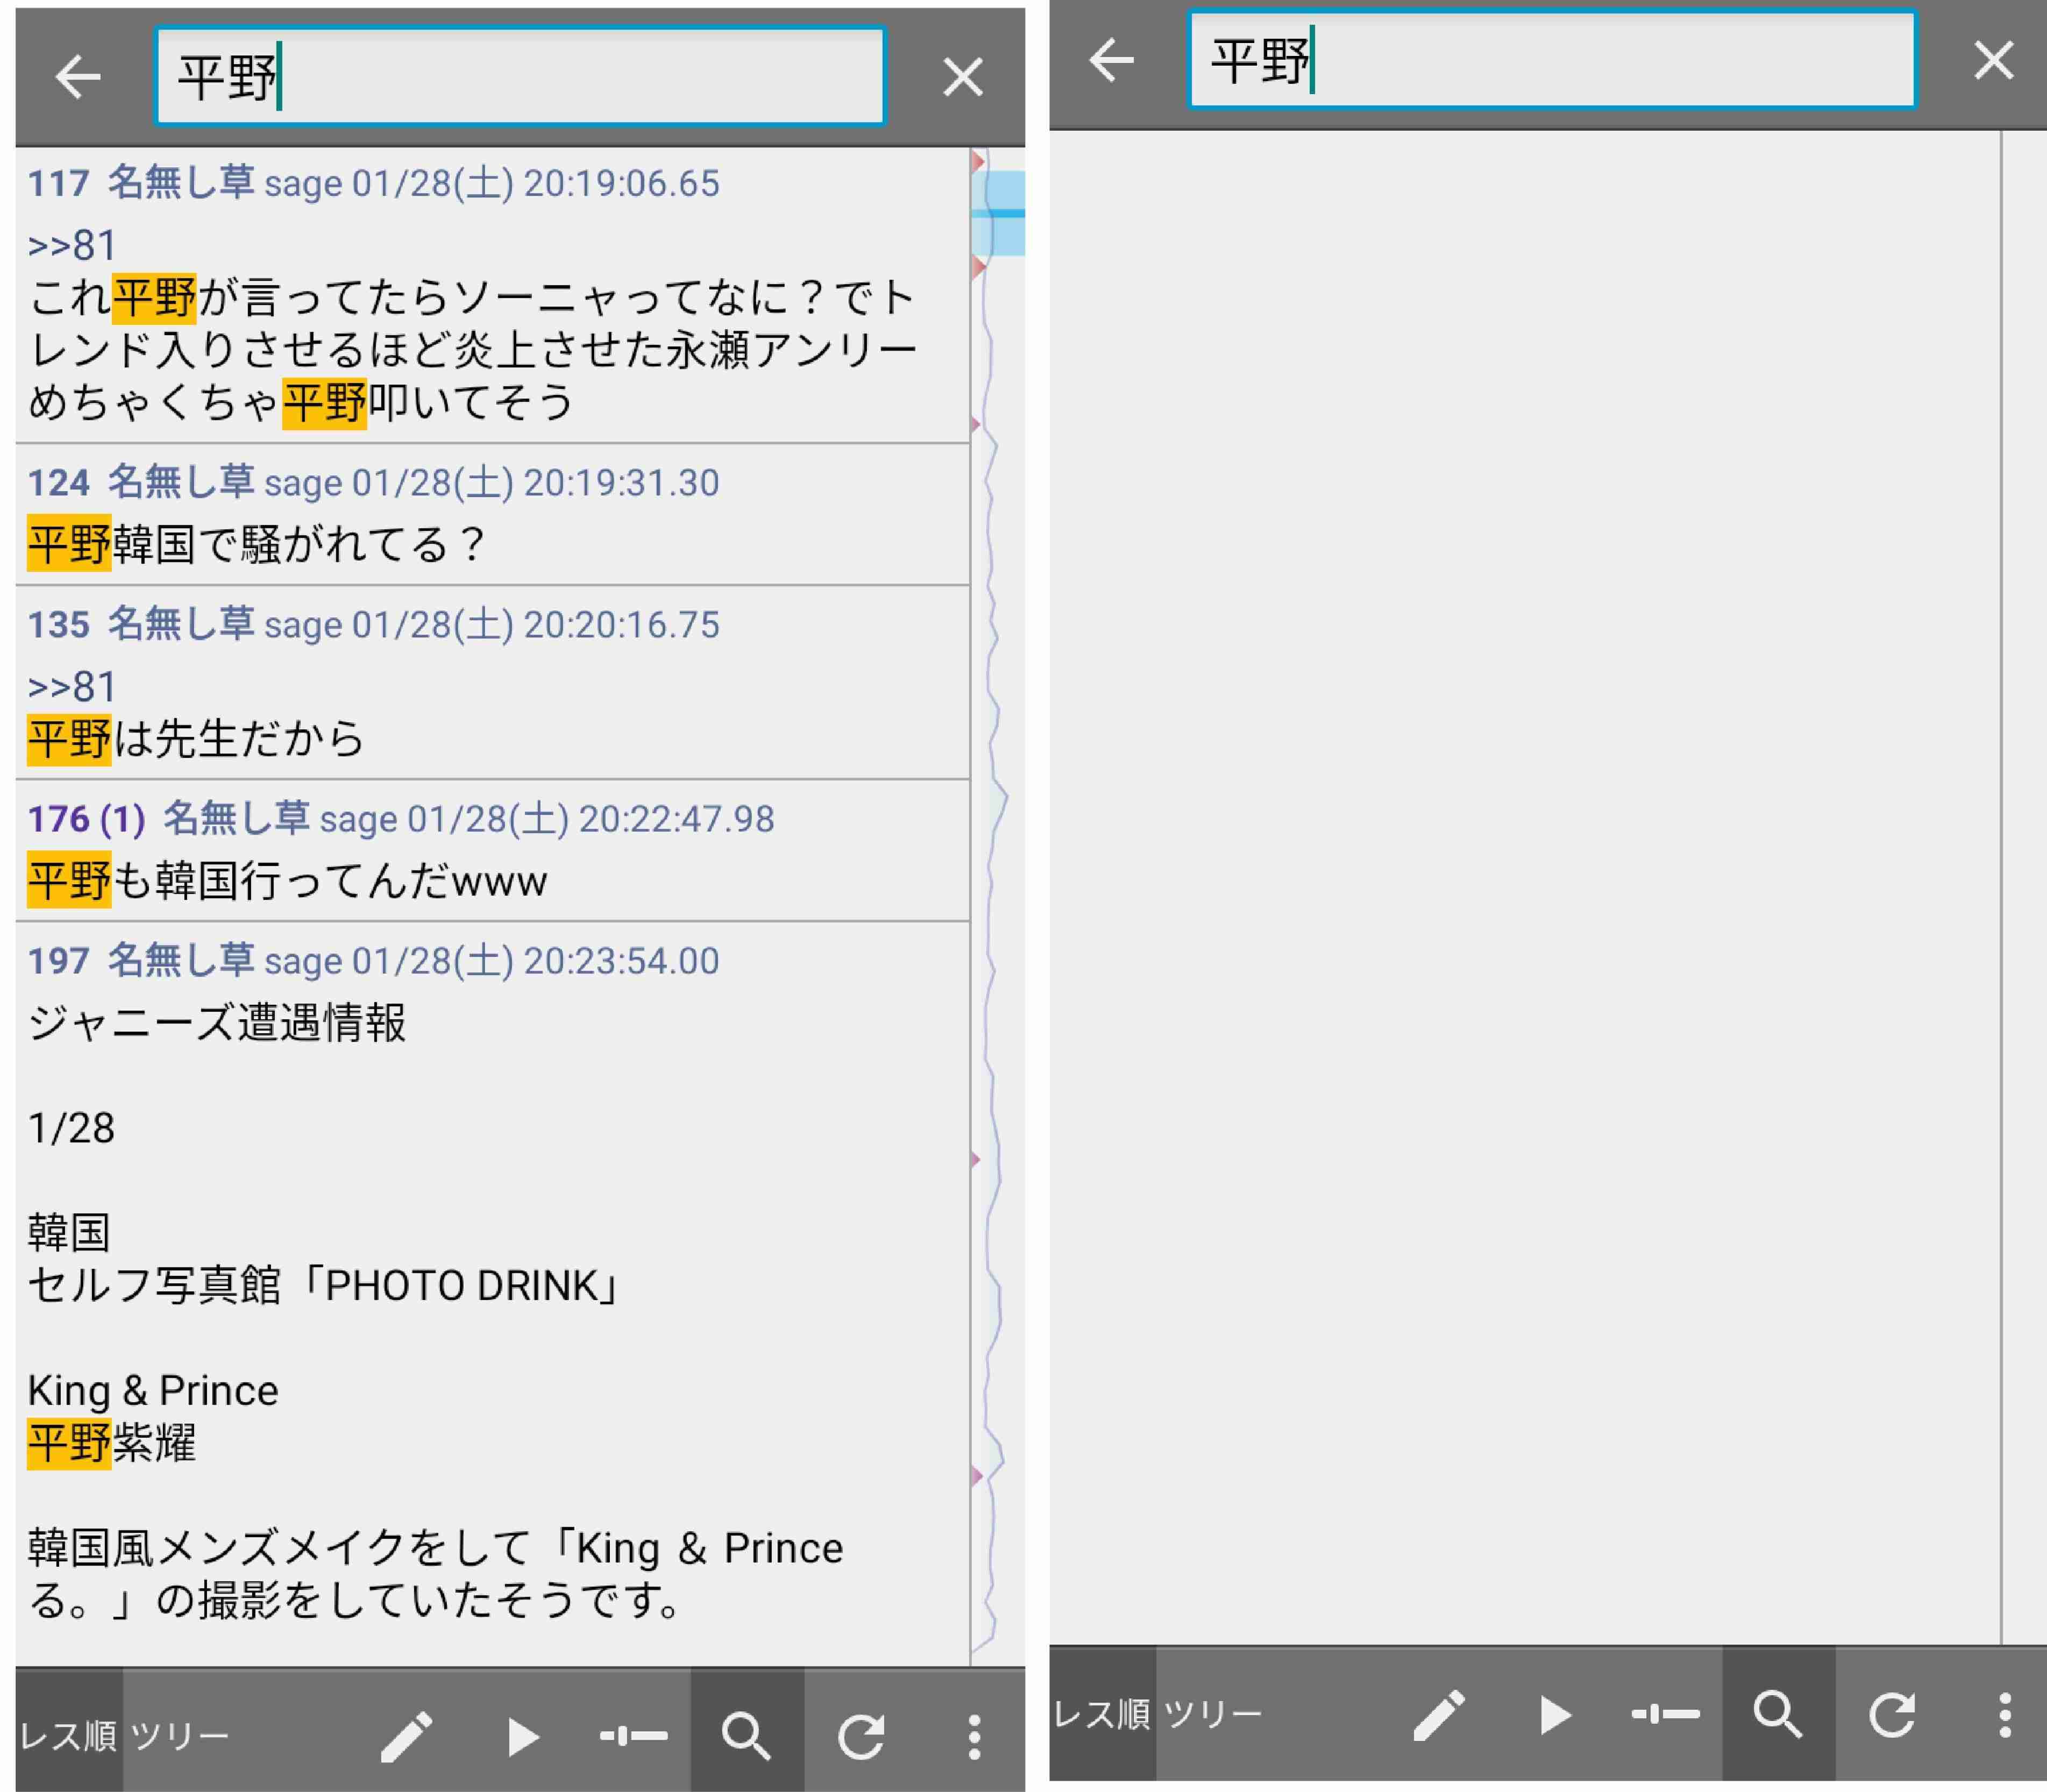
Task: Tap the pencil write icon in the left window
Action: [x=406, y=1737]
